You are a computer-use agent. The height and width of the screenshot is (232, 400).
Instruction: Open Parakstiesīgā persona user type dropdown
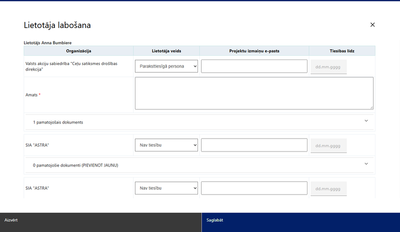point(166,66)
